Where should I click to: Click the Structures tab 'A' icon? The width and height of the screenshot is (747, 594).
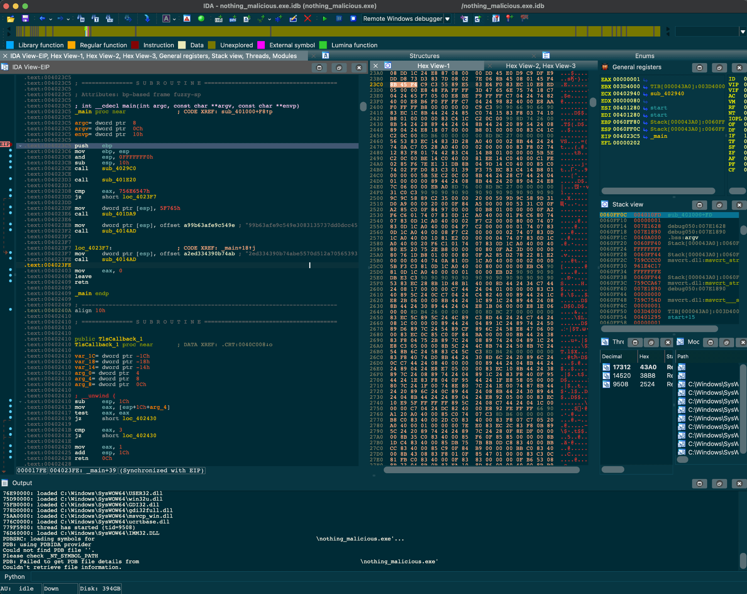point(326,56)
